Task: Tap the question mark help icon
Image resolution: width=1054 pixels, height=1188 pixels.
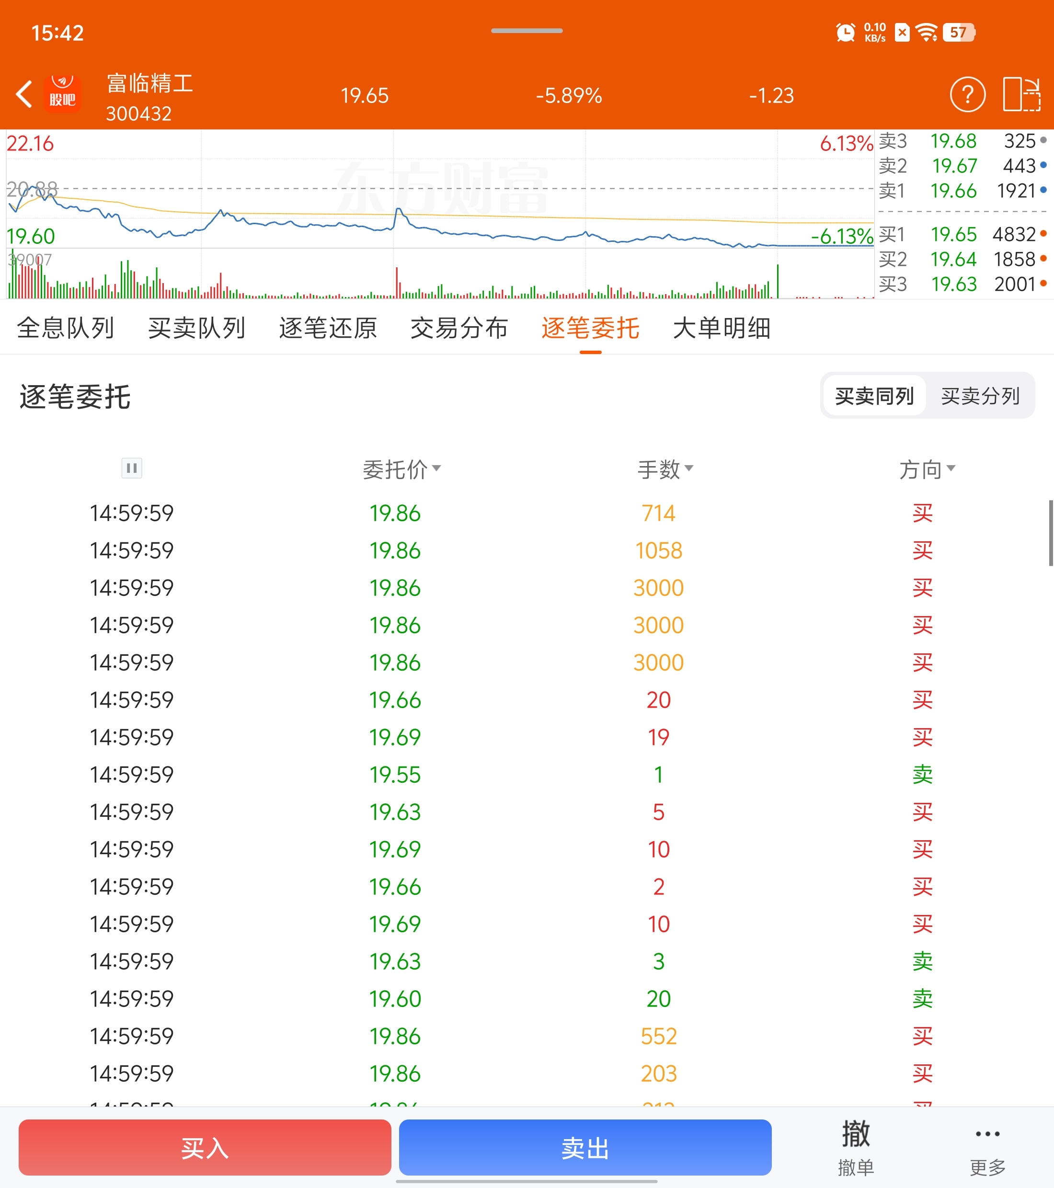Action: pos(967,95)
